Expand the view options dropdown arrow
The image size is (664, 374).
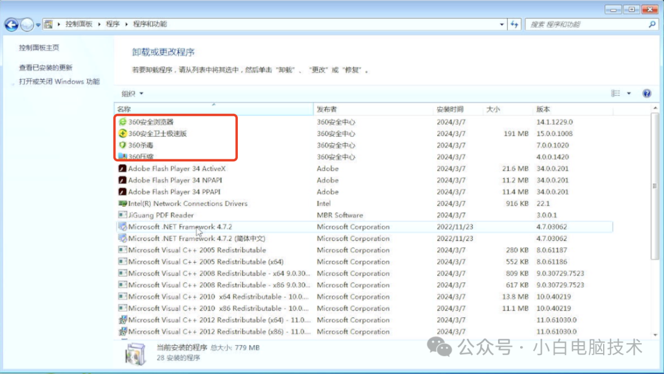point(629,93)
